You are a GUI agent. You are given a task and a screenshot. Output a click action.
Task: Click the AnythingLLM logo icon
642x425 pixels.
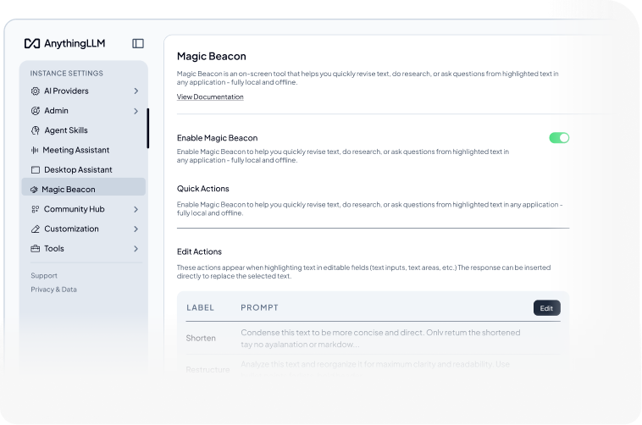(x=32, y=43)
